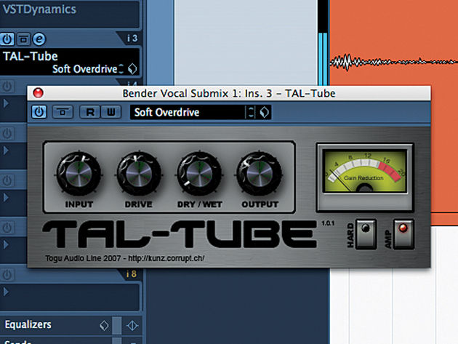Click the double-arrow diamond icon in Equalizers row

point(132,325)
